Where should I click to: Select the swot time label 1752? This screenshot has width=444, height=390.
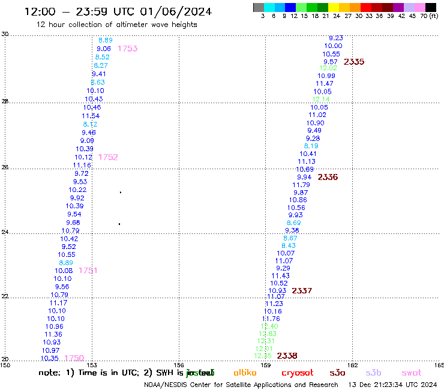(x=108, y=157)
